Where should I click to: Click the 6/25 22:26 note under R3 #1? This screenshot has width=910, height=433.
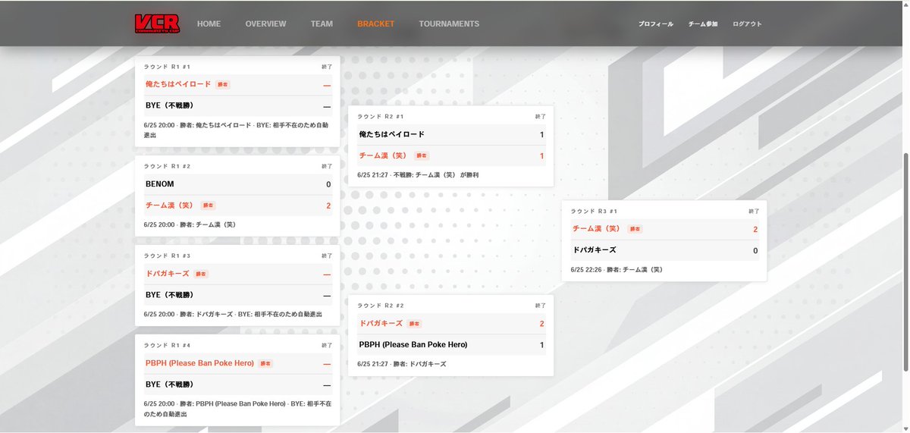tap(617, 269)
